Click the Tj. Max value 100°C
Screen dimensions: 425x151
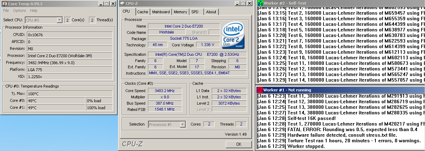70,94
